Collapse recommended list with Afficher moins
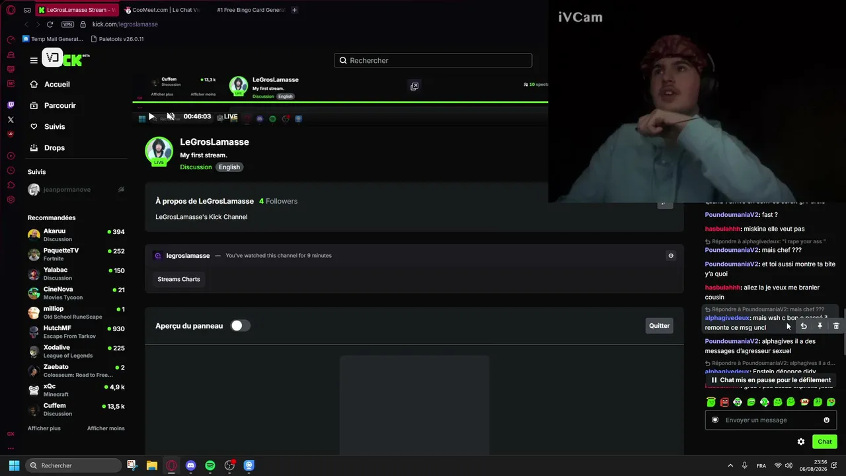The image size is (846, 476). click(106, 428)
